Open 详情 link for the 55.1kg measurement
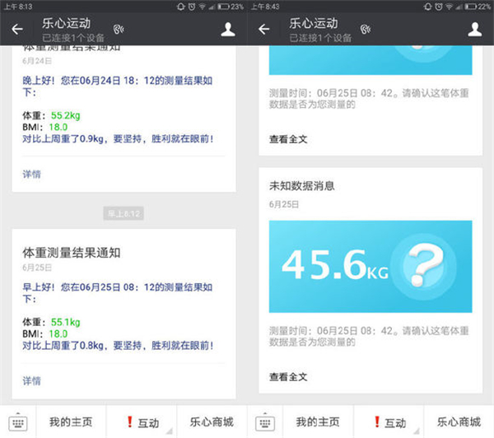The image size is (494, 438). click(31, 380)
